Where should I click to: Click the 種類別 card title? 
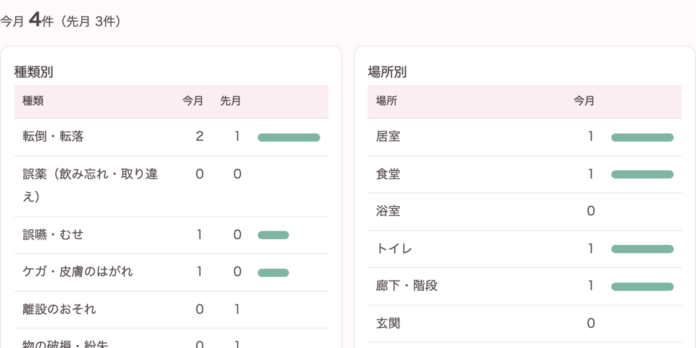[34, 72]
